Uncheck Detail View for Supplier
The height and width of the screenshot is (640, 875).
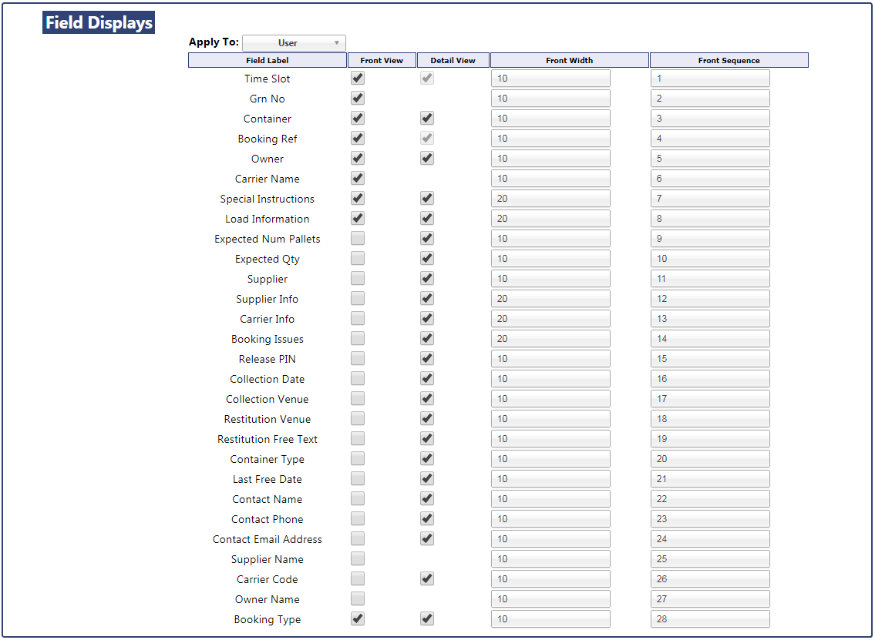(427, 279)
